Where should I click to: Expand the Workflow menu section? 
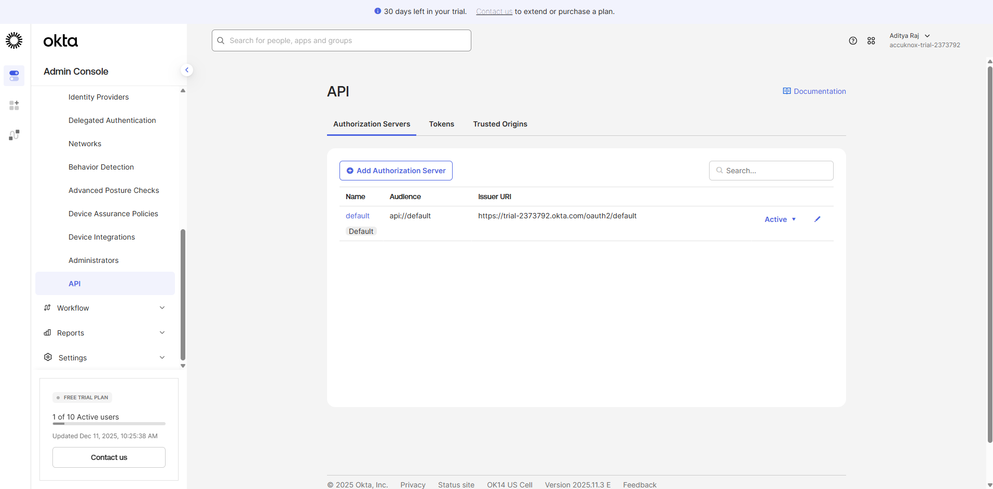(105, 308)
